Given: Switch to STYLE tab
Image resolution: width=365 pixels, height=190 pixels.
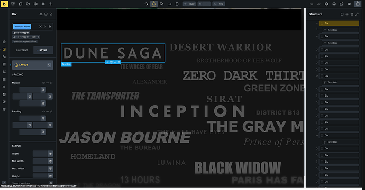Looking at the screenshot, I should point(43,50).
